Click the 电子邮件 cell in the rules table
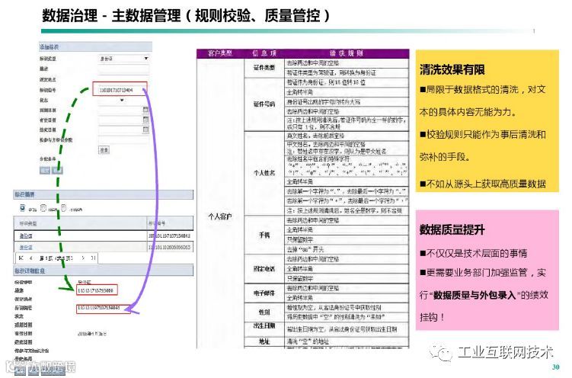The height and width of the screenshot is (378, 572). [x=264, y=293]
